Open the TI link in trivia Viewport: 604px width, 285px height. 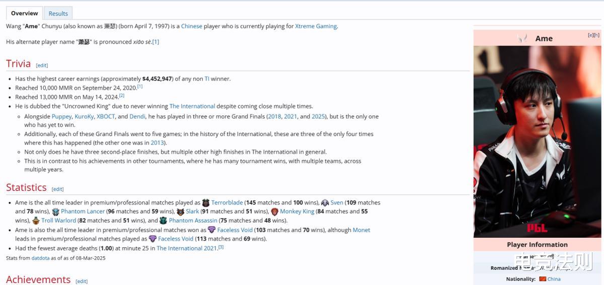pyautogui.click(x=207, y=79)
